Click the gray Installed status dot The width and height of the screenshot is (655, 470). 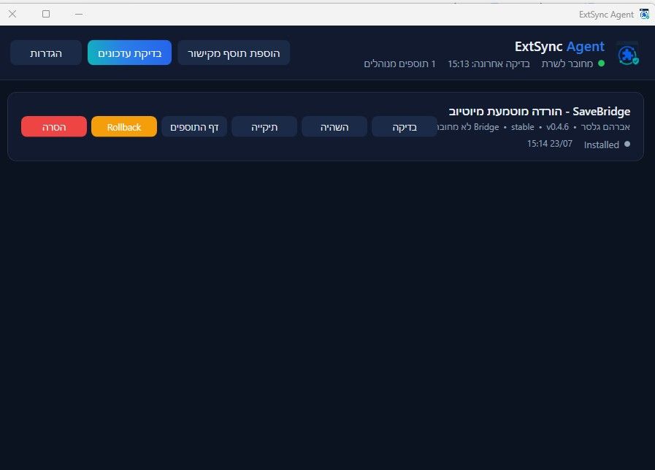627,144
